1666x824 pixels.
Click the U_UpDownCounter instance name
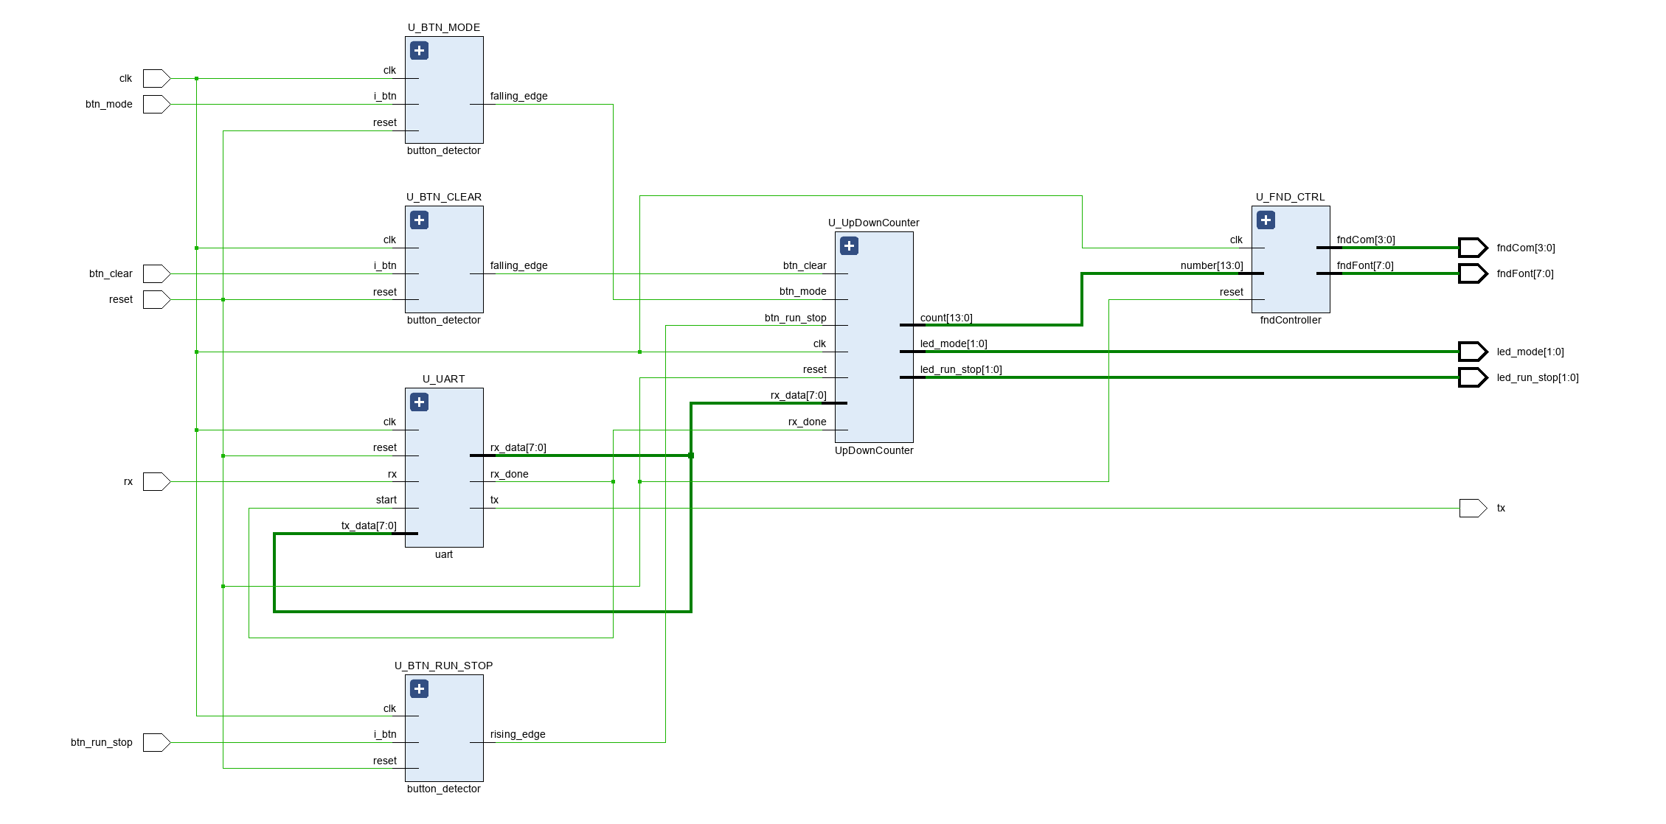tap(874, 223)
